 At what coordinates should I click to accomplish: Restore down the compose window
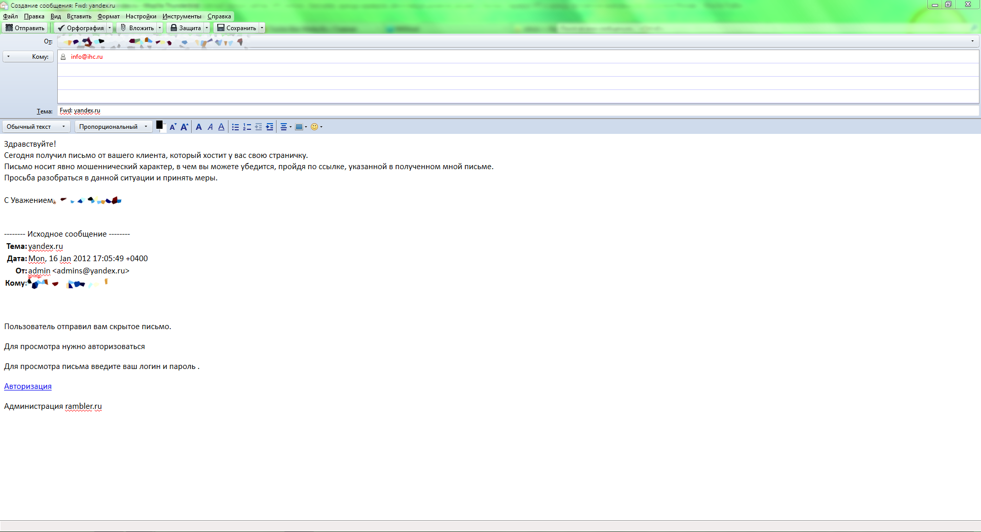pyautogui.click(x=948, y=4)
